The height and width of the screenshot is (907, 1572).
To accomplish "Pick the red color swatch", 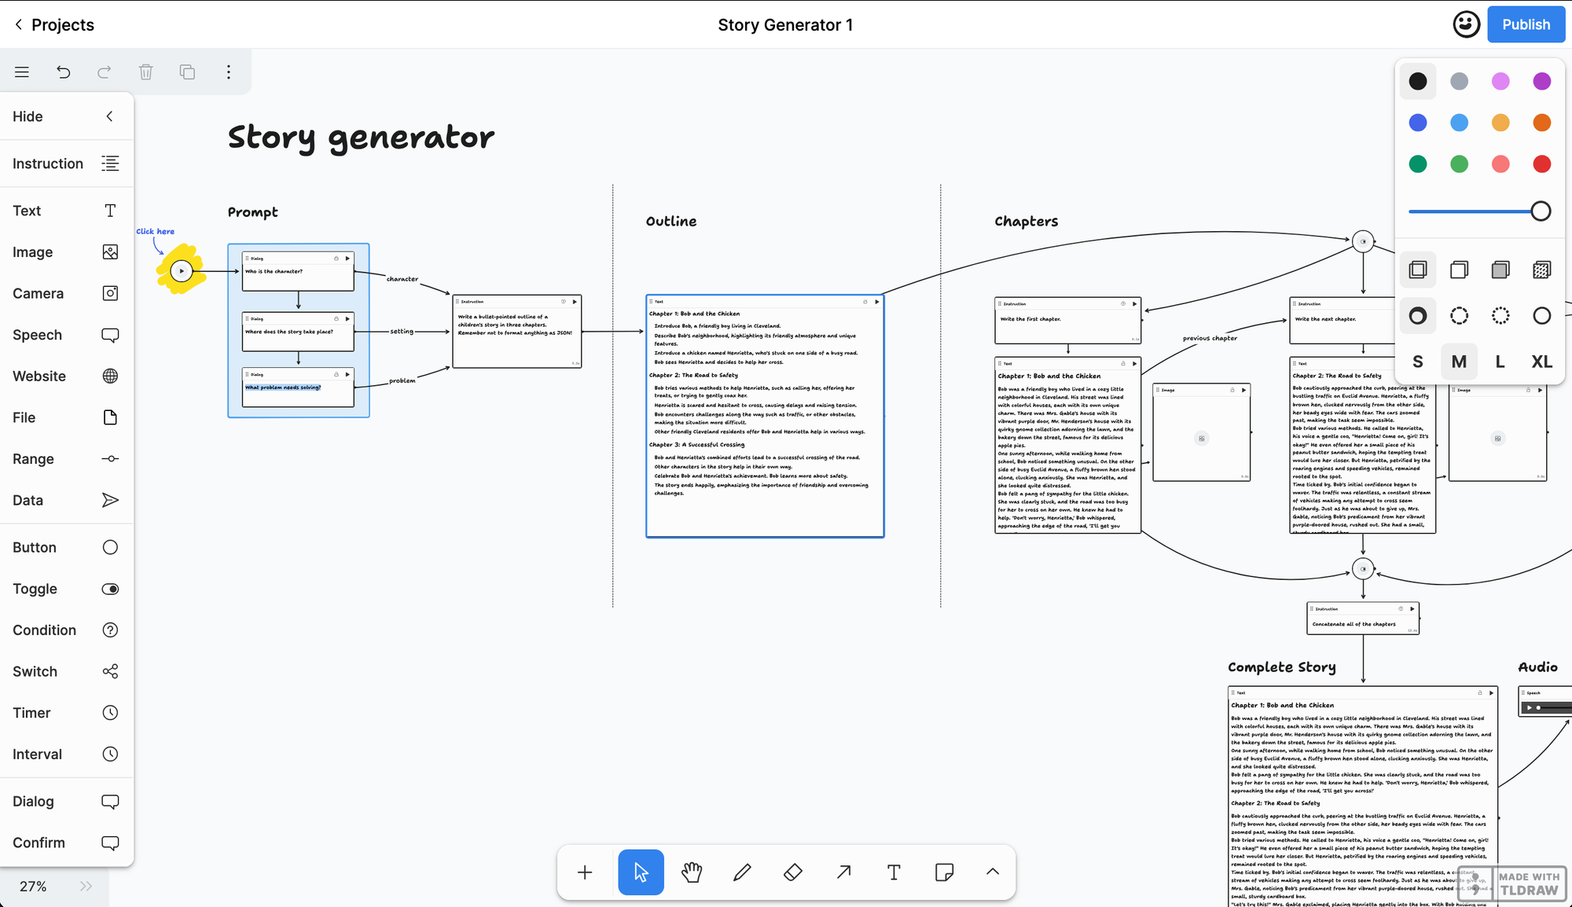I will 1541,163.
